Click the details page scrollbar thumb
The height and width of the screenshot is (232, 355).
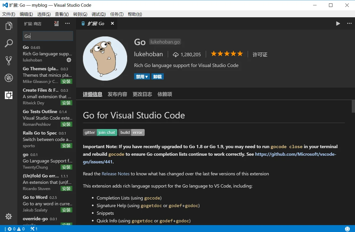coord(353,107)
